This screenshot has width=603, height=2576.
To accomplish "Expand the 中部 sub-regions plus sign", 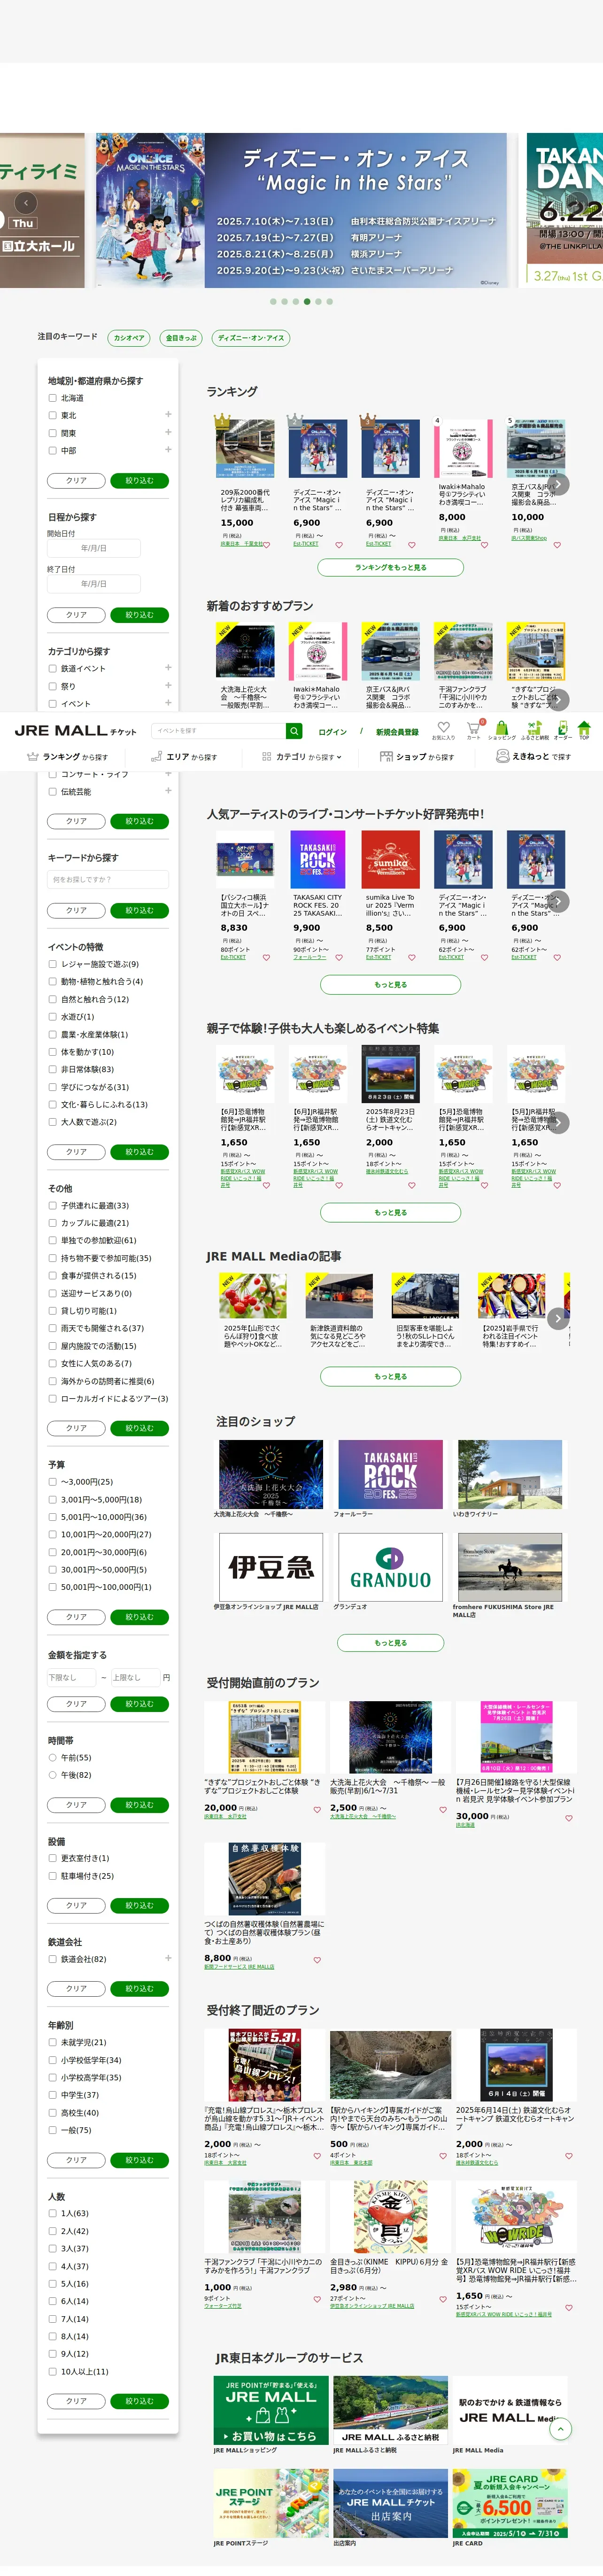I will coord(168,450).
